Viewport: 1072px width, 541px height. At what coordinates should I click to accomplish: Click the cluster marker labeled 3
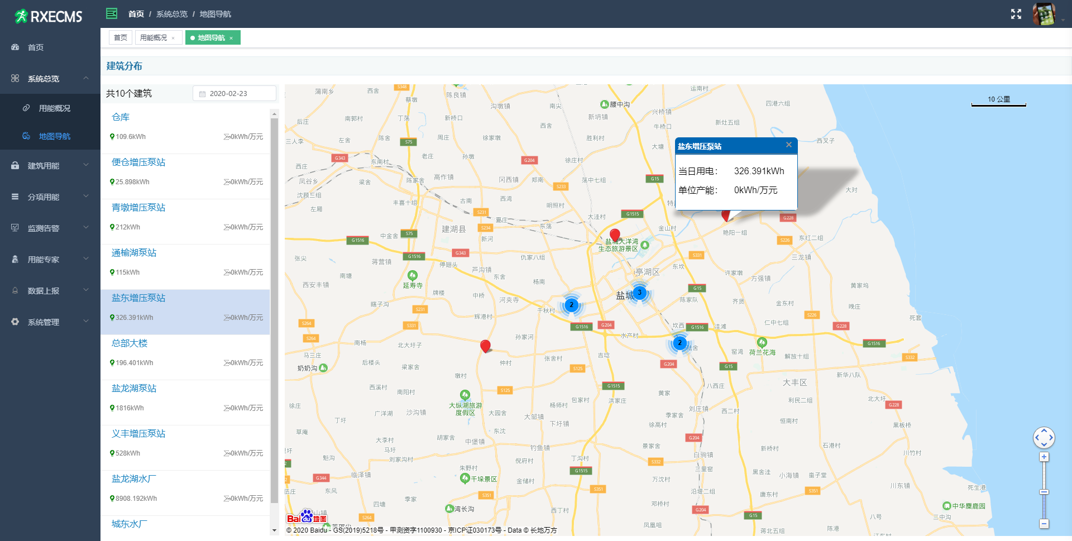(639, 293)
